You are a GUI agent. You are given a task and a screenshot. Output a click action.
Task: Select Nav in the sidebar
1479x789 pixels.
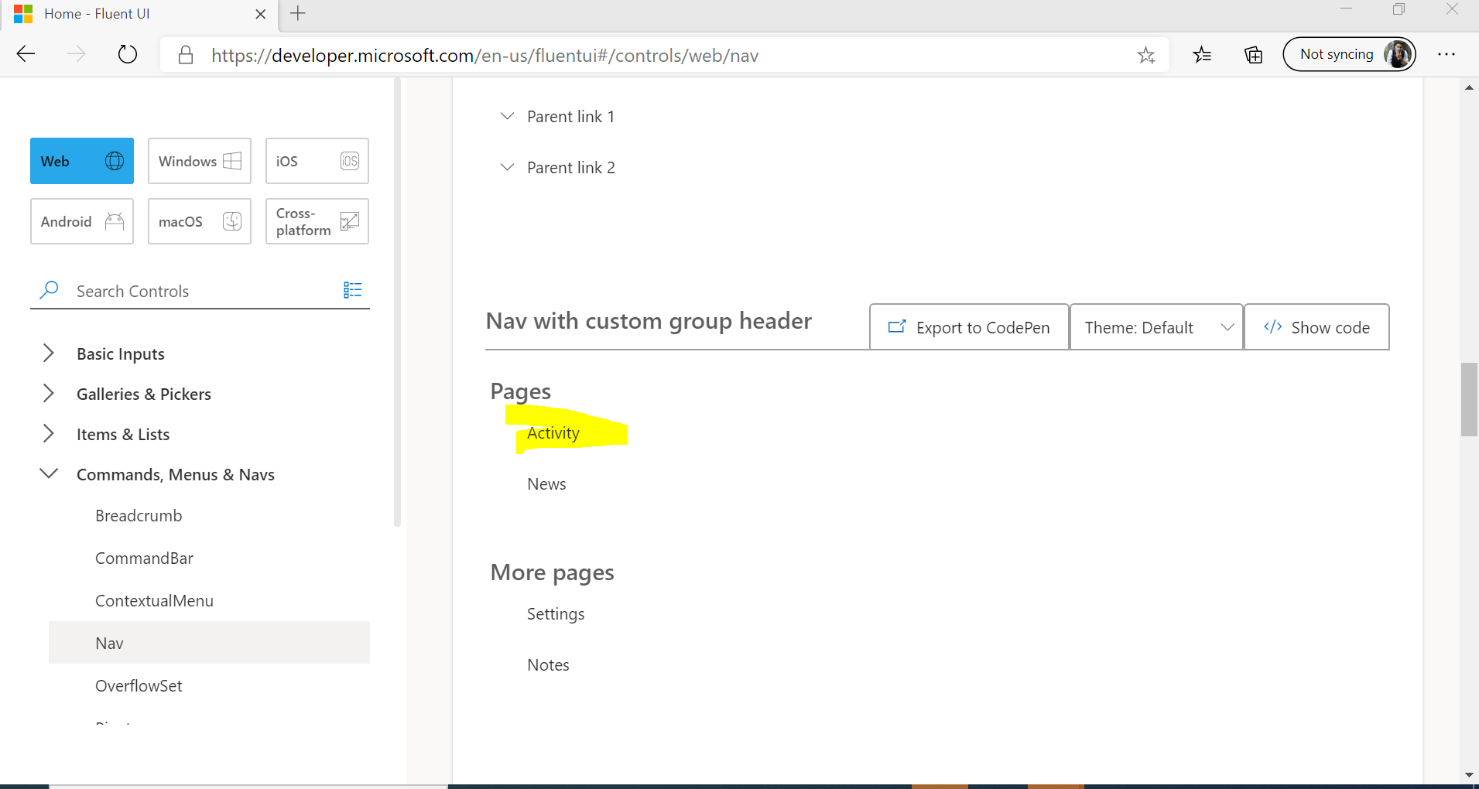tap(209, 643)
